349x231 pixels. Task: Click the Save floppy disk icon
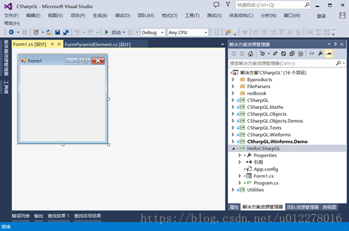(x=57, y=33)
